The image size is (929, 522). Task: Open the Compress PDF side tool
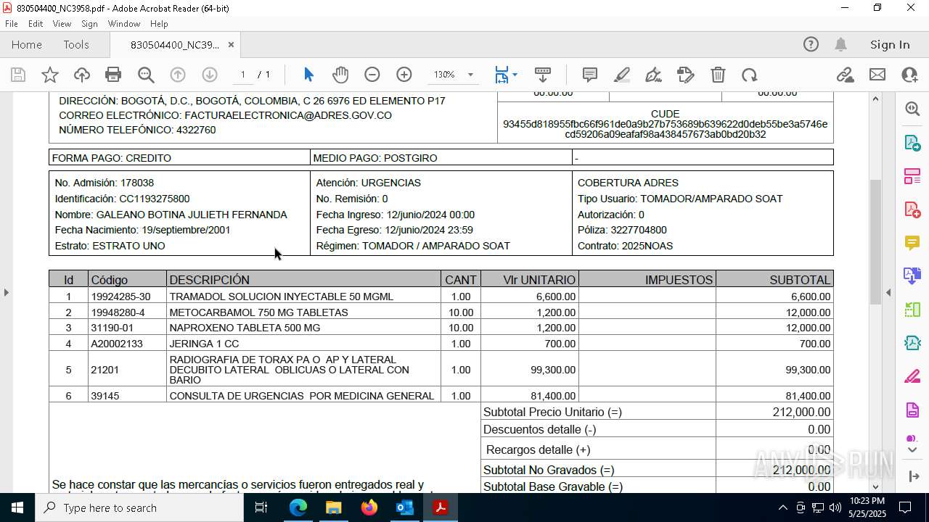[912, 343]
